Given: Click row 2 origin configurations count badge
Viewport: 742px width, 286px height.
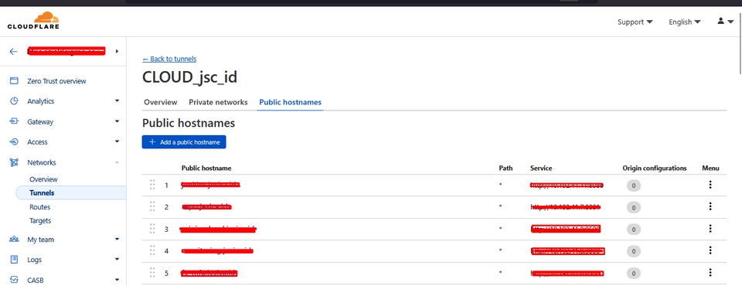Looking at the screenshot, I should tap(634, 207).
